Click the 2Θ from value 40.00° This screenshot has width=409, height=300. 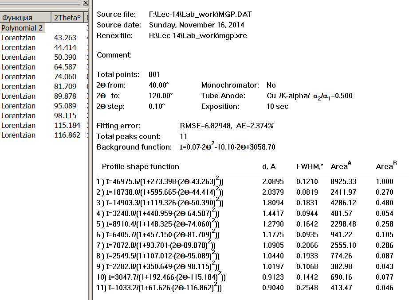point(159,85)
